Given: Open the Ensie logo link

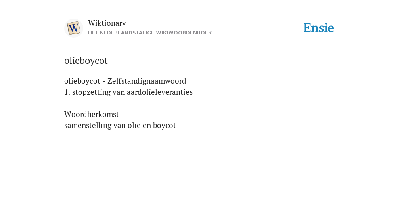Looking at the screenshot, I should 319,28.
